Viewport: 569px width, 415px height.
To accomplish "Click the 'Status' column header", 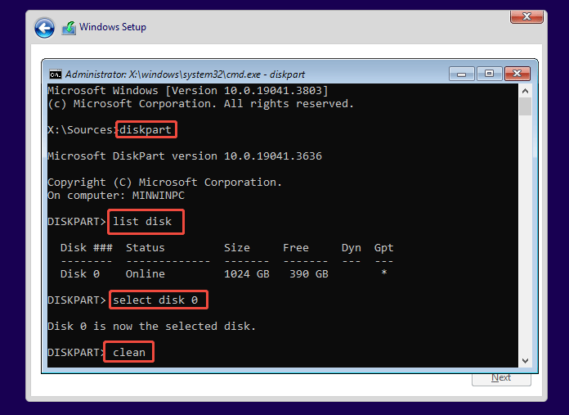I will point(146,247).
